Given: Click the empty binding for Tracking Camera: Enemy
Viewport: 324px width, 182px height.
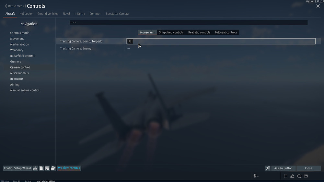Looking at the screenshot, I should (x=128, y=48).
